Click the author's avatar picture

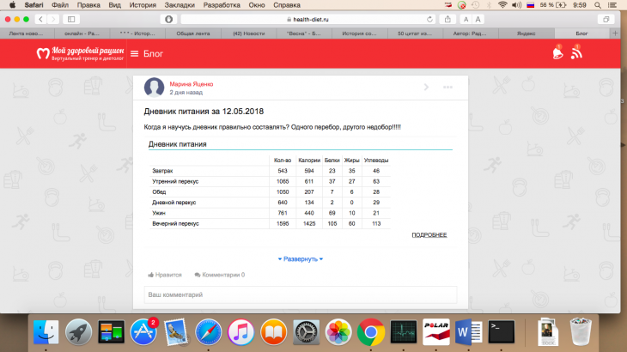click(x=155, y=88)
